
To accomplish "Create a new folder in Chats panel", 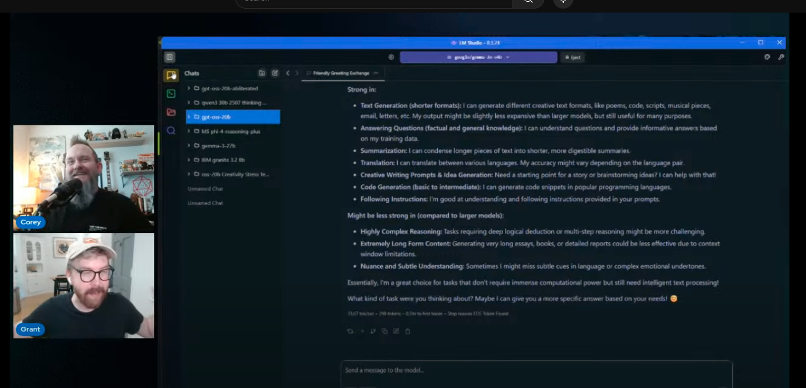I will tap(262, 73).
